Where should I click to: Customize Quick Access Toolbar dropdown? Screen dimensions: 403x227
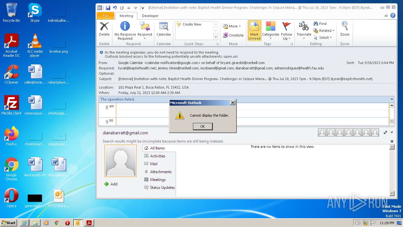(x=143, y=8)
